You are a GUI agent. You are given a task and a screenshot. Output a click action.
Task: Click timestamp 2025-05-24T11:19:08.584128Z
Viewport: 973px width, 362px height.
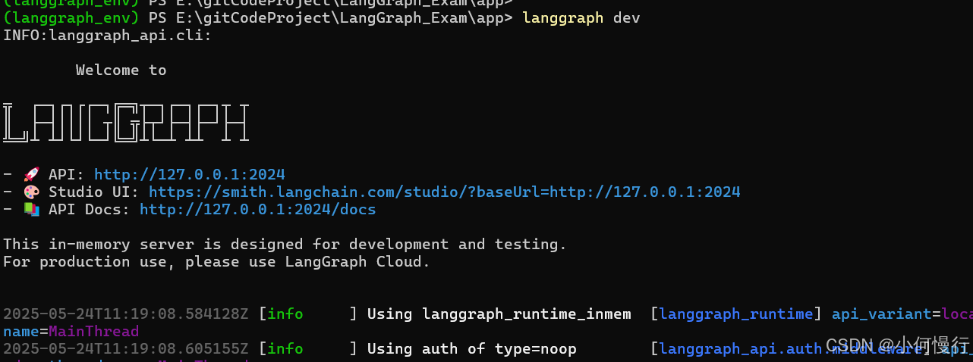[x=126, y=314]
